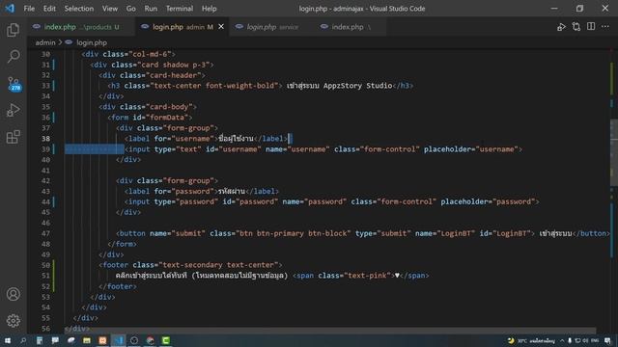Click line number 30 in the gutter
Viewport: 618px width, 347px height.
[x=45, y=54]
